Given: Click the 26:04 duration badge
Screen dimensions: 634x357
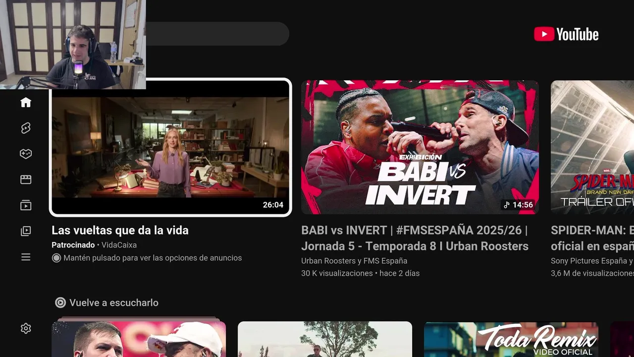Looking at the screenshot, I should (x=273, y=205).
